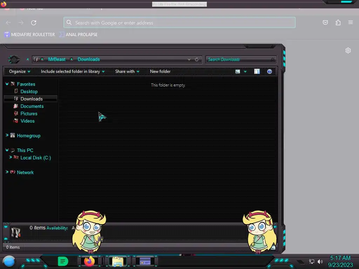359x269 pixels.
Task: Click the Availability label in details pane
Action: coord(57,228)
